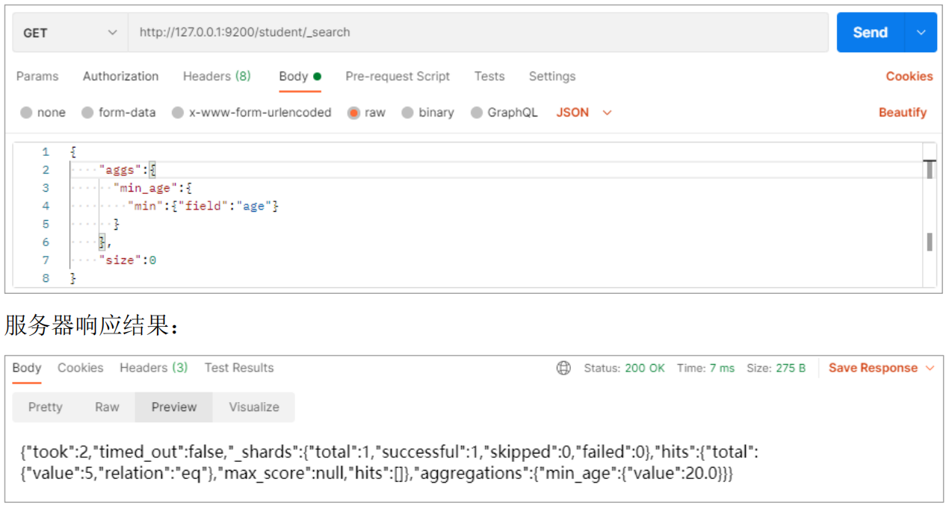The width and height of the screenshot is (949, 508).
Task: Click the Beautify link
Action: [902, 113]
